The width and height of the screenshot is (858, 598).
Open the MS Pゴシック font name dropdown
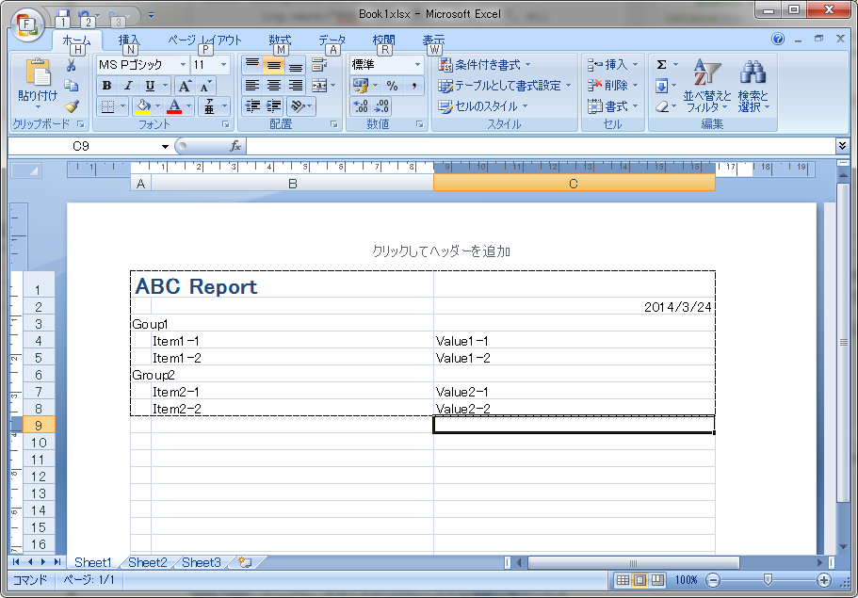point(184,64)
